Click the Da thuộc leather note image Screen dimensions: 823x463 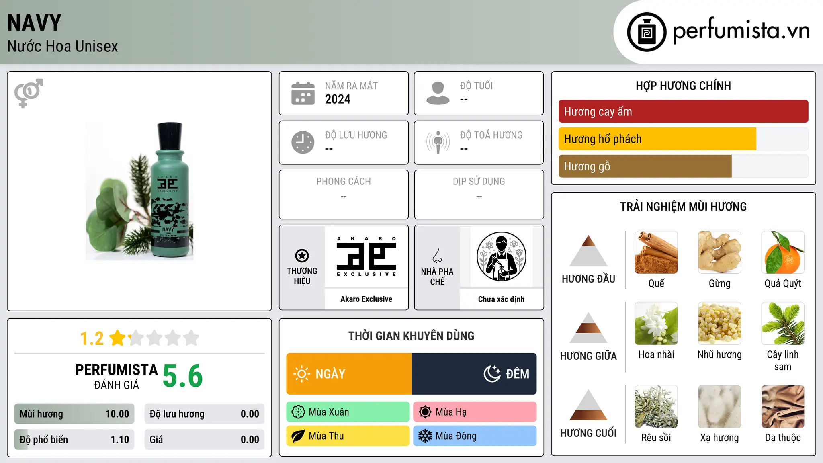coord(783,407)
